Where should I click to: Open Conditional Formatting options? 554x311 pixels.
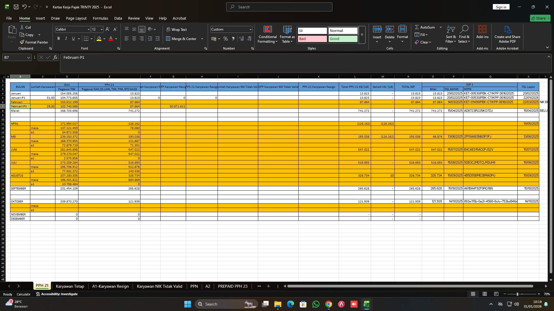pos(267,34)
